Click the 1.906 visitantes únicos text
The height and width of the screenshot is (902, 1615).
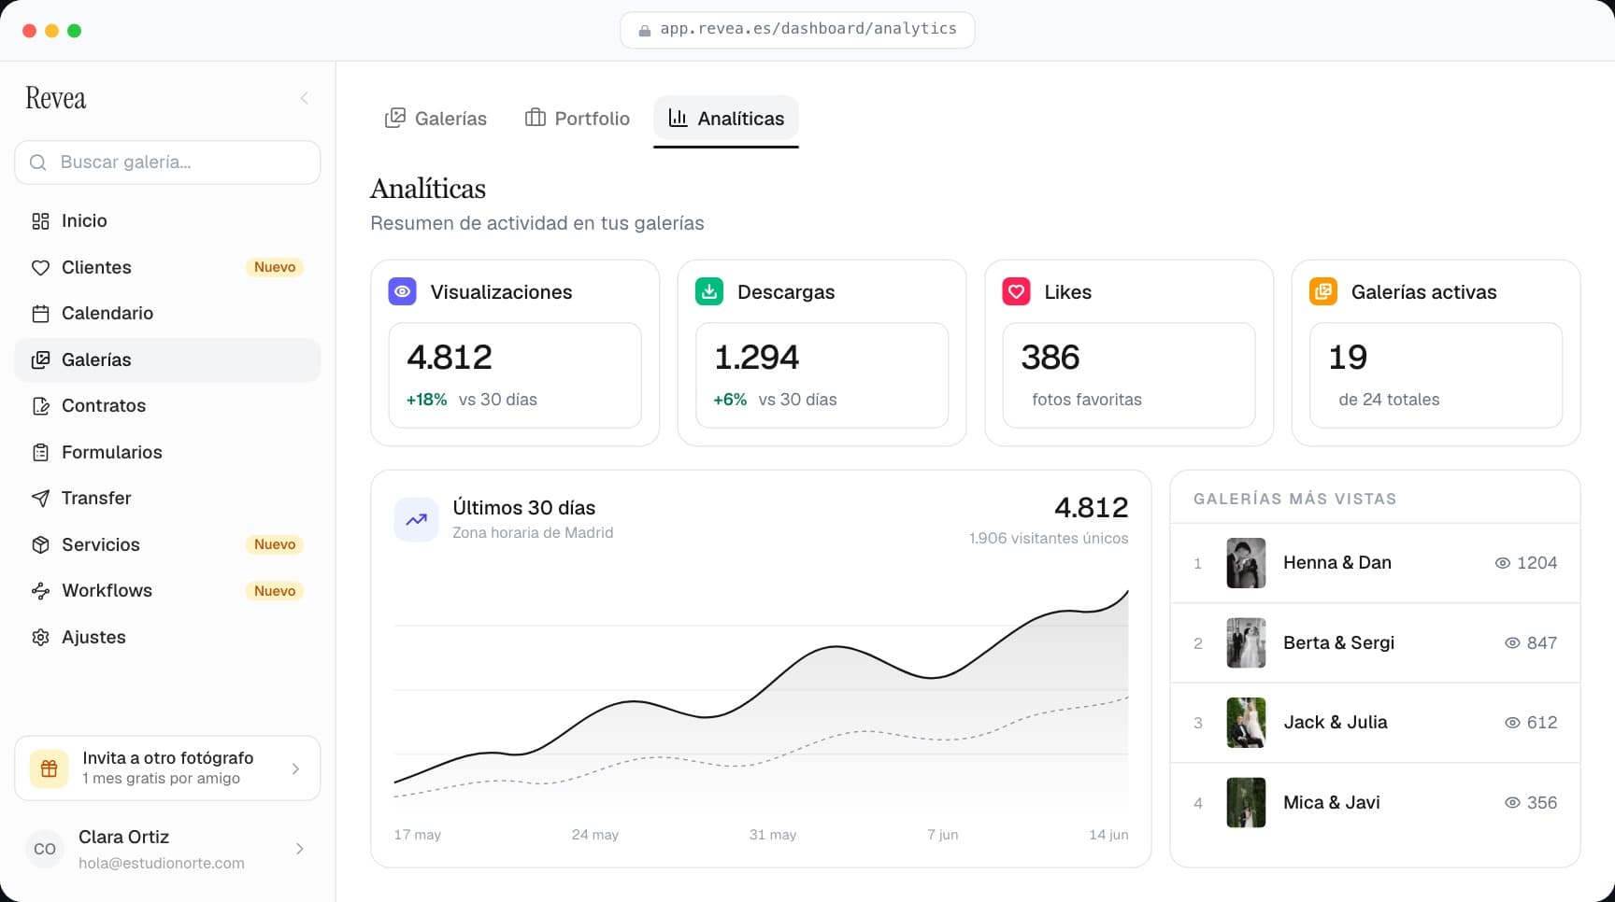[x=1049, y=539]
